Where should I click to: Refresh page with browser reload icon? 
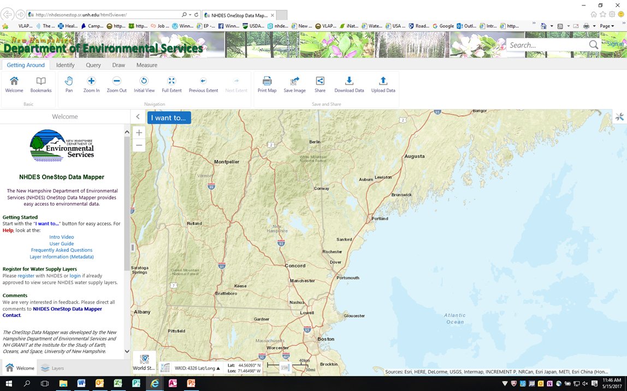196,15
